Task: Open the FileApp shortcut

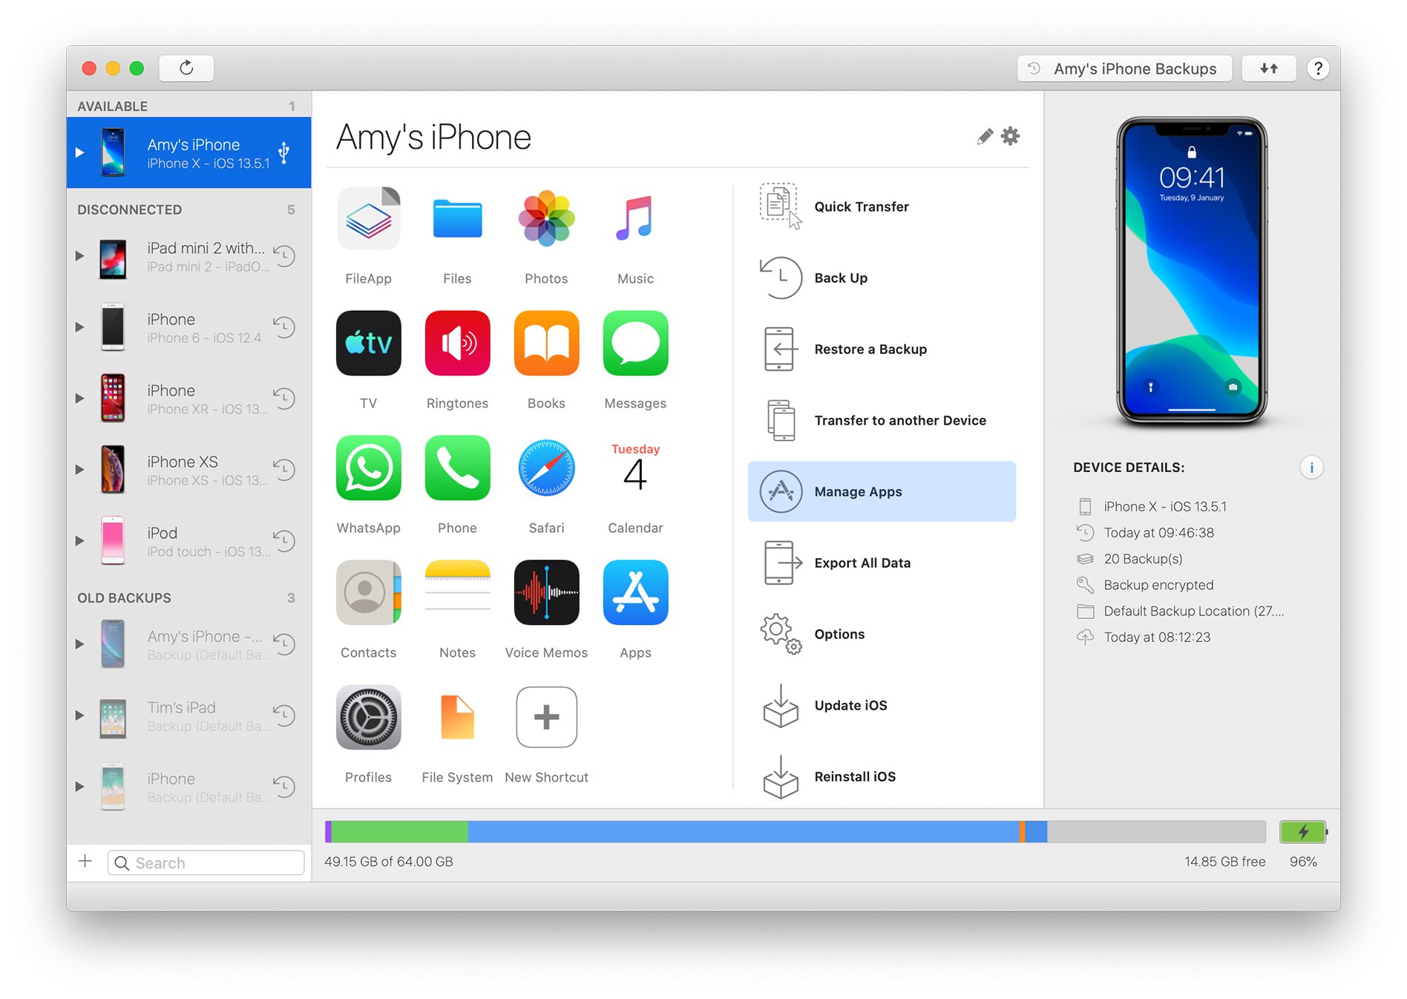Action: 368,219
